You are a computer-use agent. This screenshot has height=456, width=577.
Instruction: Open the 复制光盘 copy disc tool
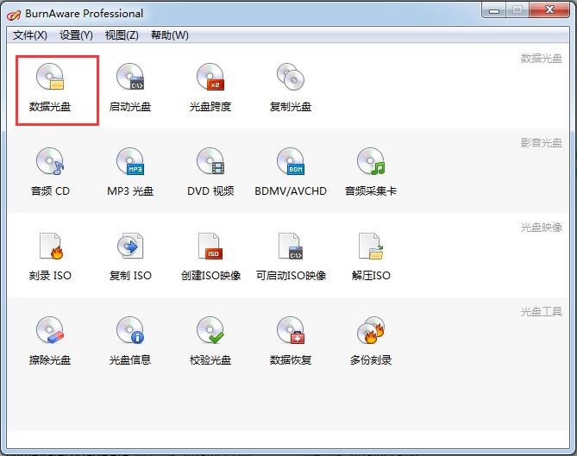291,88
